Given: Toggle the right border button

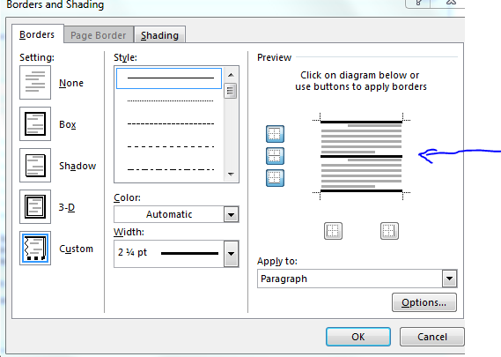Looking at the screenshot, I should pyautogui.click(x=389, y=231).
